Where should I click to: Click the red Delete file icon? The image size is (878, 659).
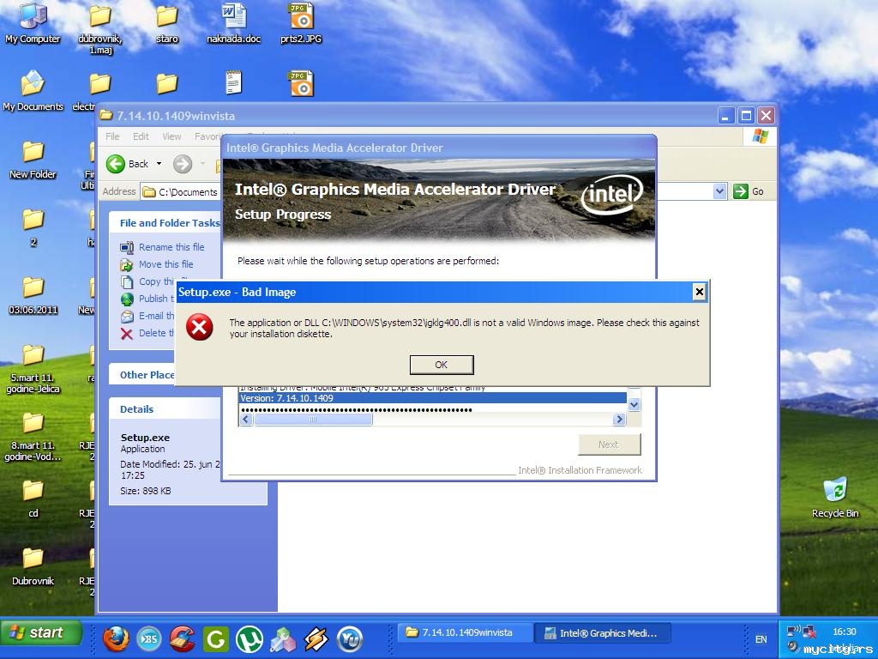[127, 334]
